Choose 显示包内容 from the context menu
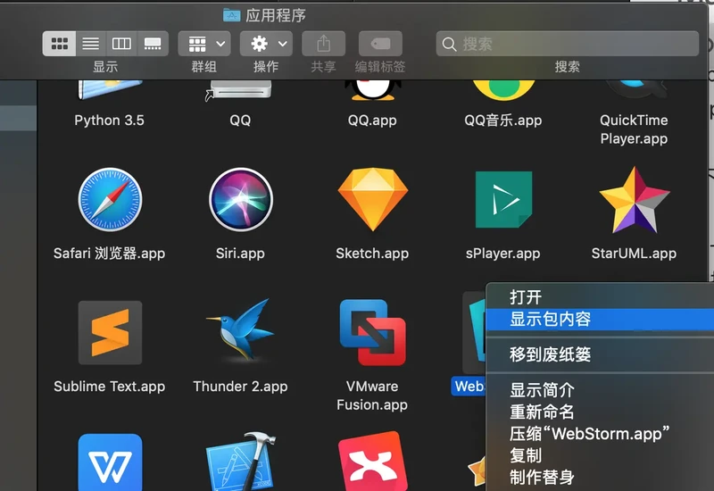The width and height of the screenshot is (714, 491). pos(550,320)
